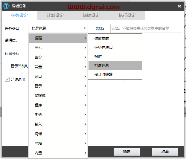Image resolution: width=186 pixels, height=159 pixels.
Task: Confirm with the 确定 button
Action: click(127, 152)
